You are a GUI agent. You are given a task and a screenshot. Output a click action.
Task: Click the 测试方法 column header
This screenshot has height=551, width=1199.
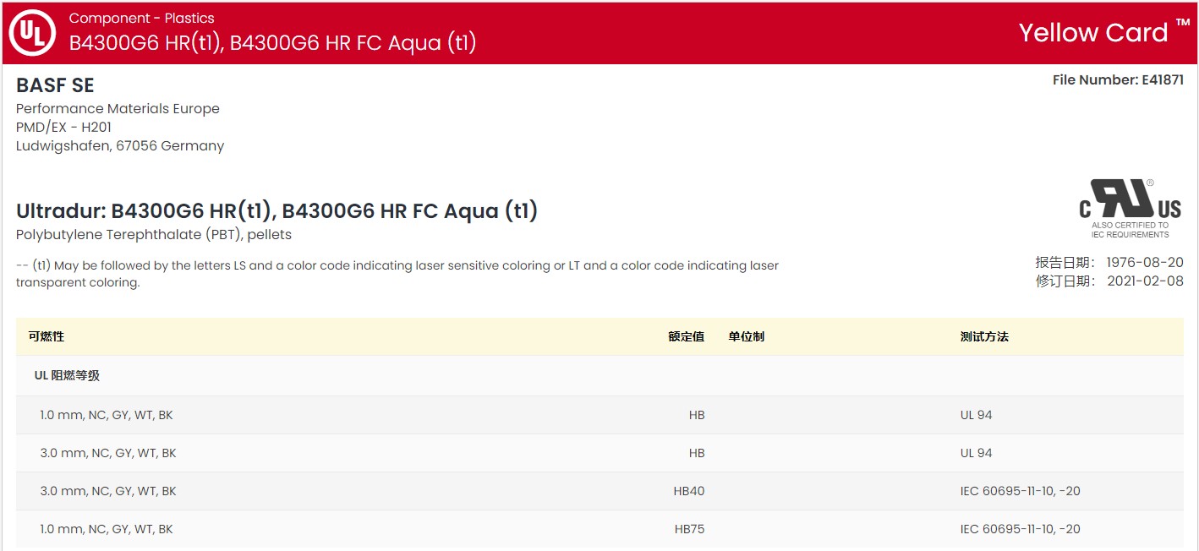(x=984, y=336)
